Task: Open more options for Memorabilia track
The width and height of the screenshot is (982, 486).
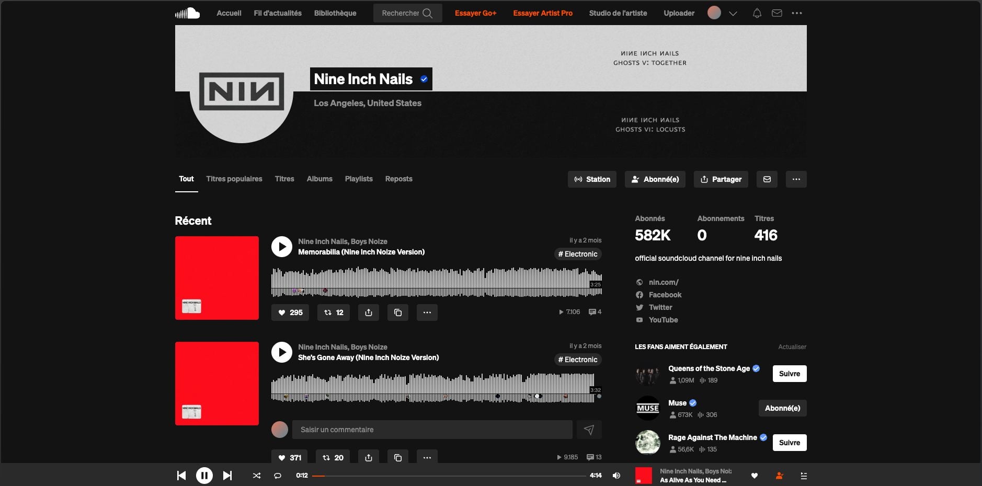Action: pyautogui.click(x=427, y=313)
